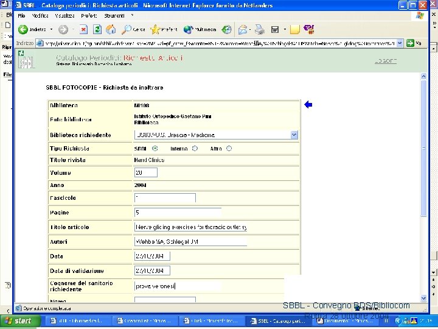Expand the Biblioteca richiedente dropdown
The width and height of the screenshot is (438, 329).
[294, 135]
